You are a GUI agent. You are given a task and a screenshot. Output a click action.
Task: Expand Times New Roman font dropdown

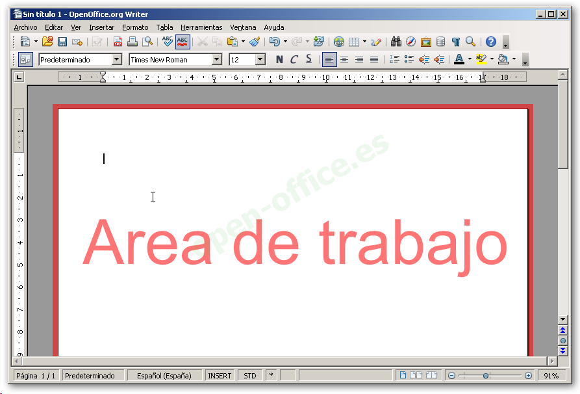[217, 59]
